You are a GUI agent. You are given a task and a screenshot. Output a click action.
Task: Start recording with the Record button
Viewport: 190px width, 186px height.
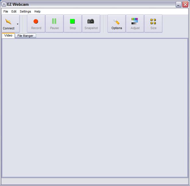pos(36,24)
